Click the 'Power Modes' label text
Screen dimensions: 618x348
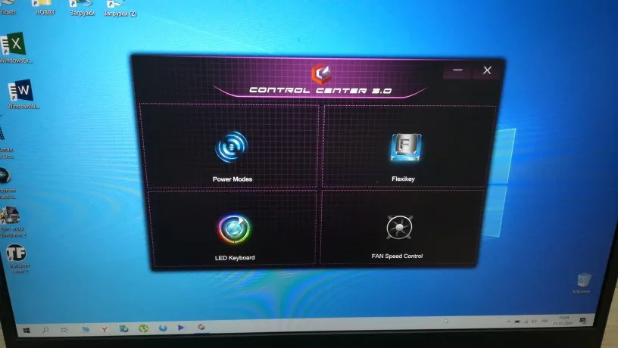233,179
